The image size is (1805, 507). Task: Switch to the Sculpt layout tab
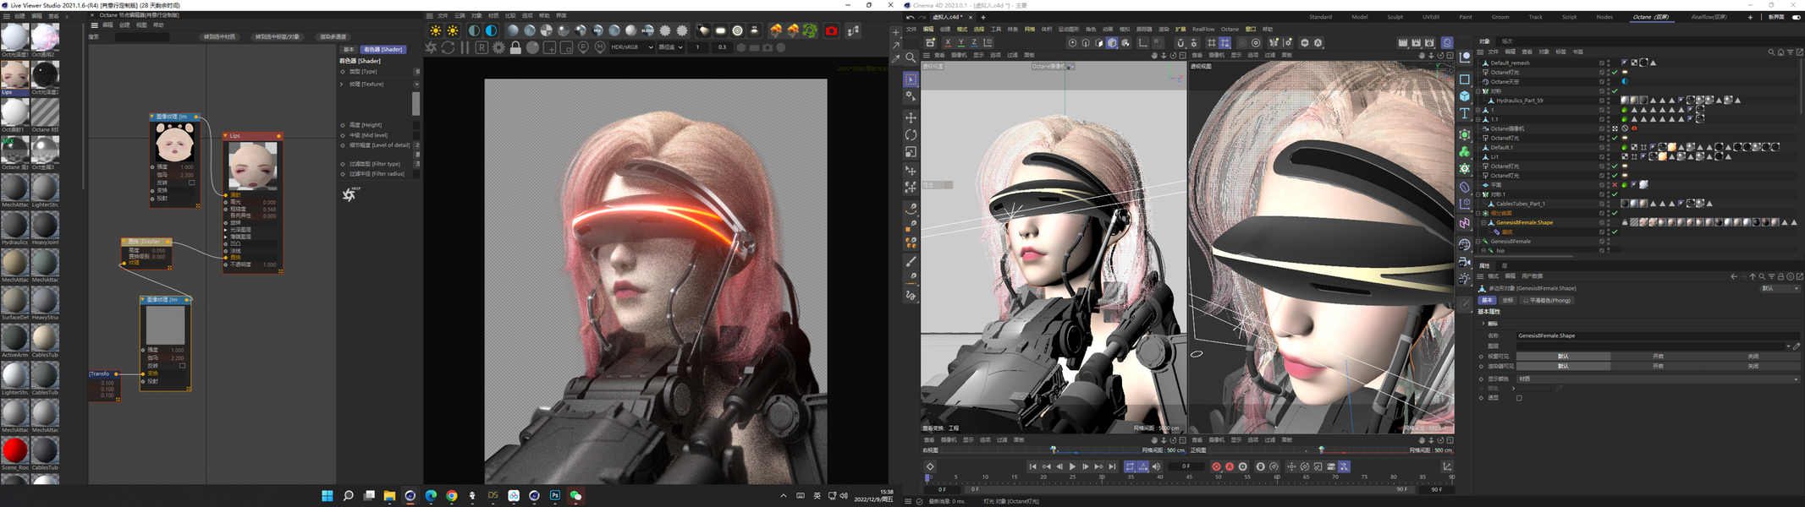pos(1395,17)
